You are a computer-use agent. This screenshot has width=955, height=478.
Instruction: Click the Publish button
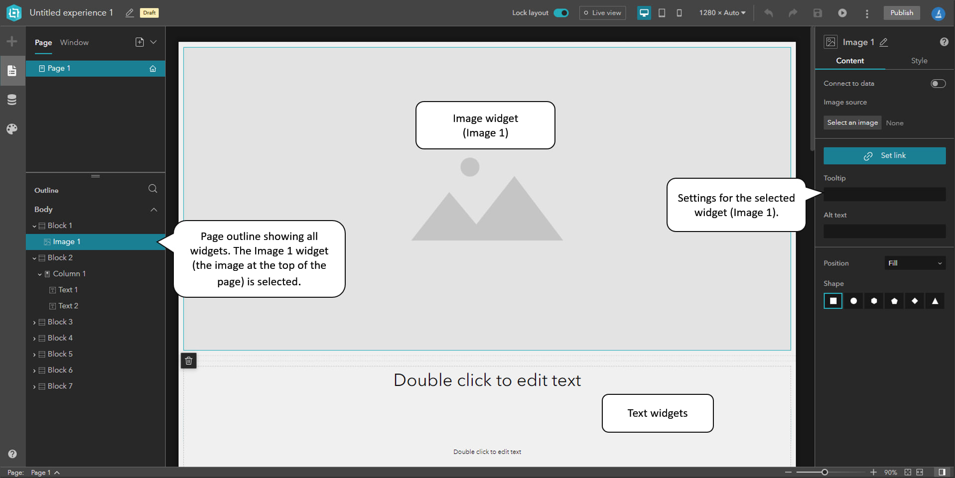(x=902, y=13)
